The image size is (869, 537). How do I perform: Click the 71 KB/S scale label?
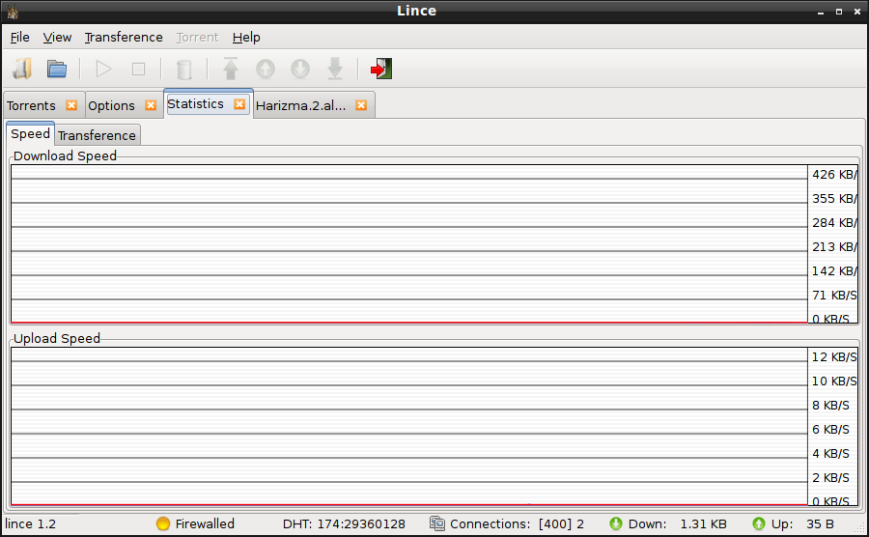(833, 295)
